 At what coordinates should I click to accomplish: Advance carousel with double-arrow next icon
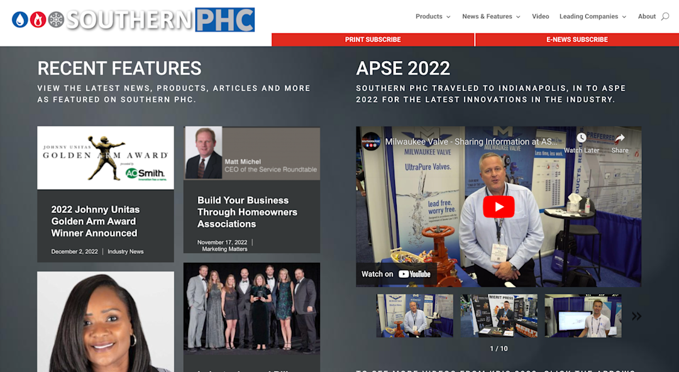tap(636, 316)
